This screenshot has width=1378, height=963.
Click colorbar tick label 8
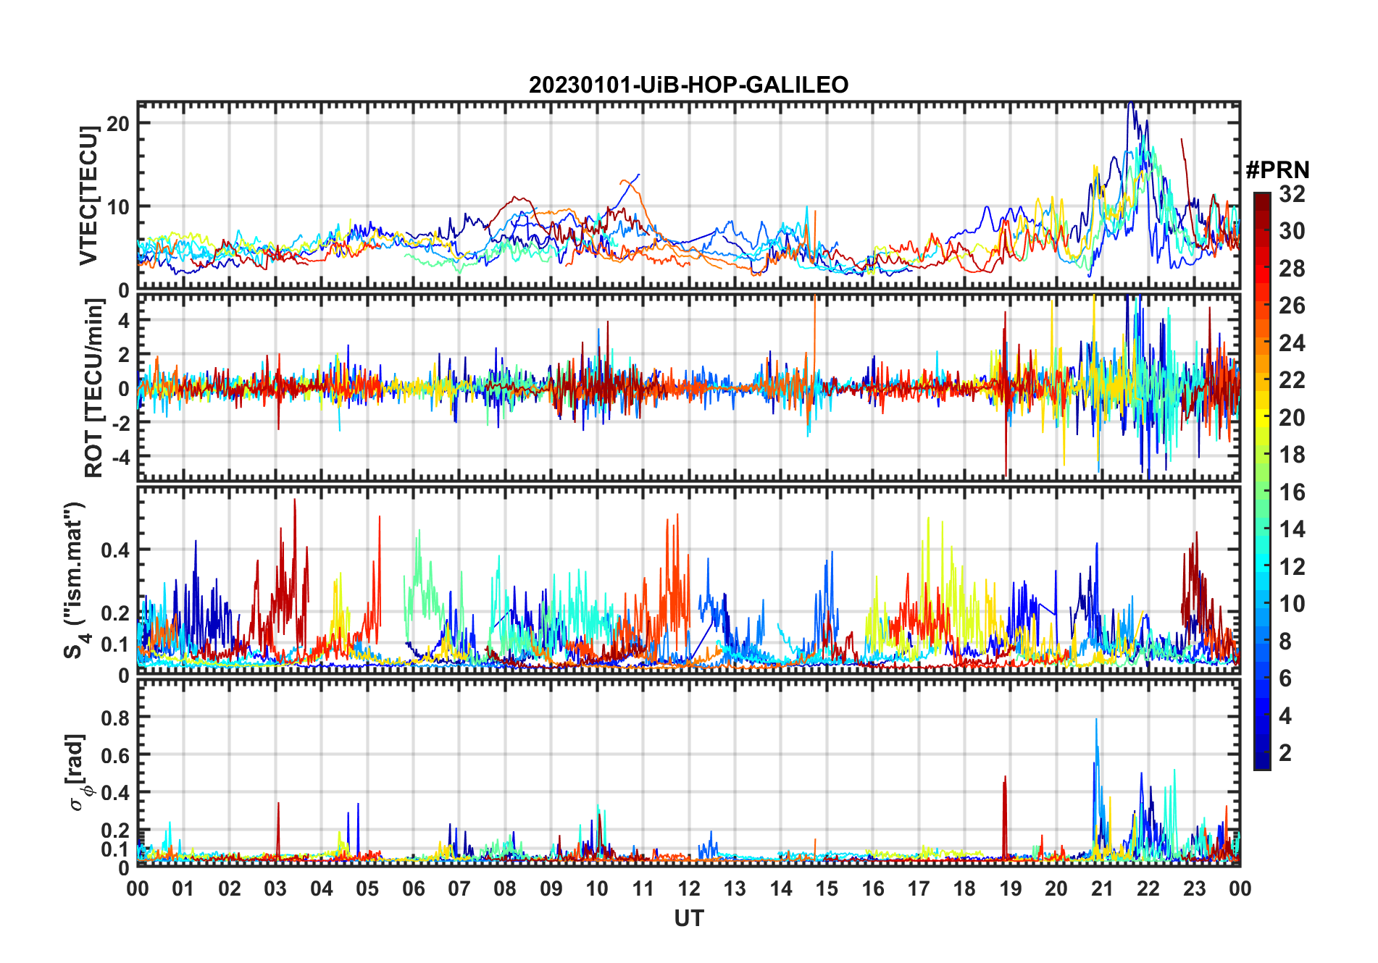click(x=1285, y=642)
